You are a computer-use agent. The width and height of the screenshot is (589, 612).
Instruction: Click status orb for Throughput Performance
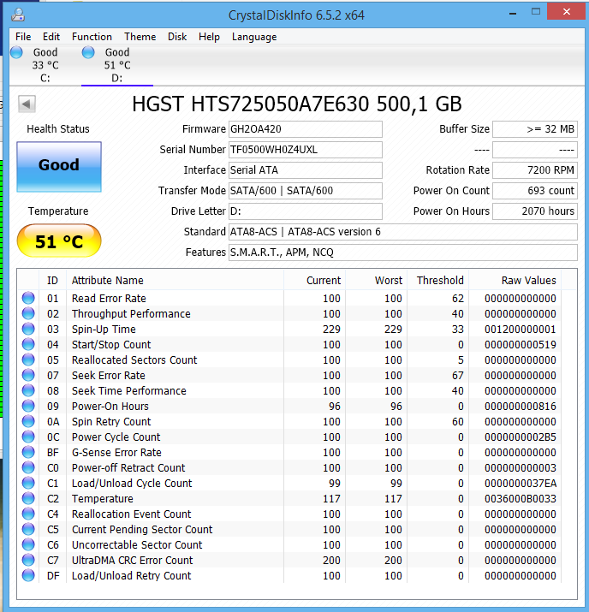pos(28,313)
